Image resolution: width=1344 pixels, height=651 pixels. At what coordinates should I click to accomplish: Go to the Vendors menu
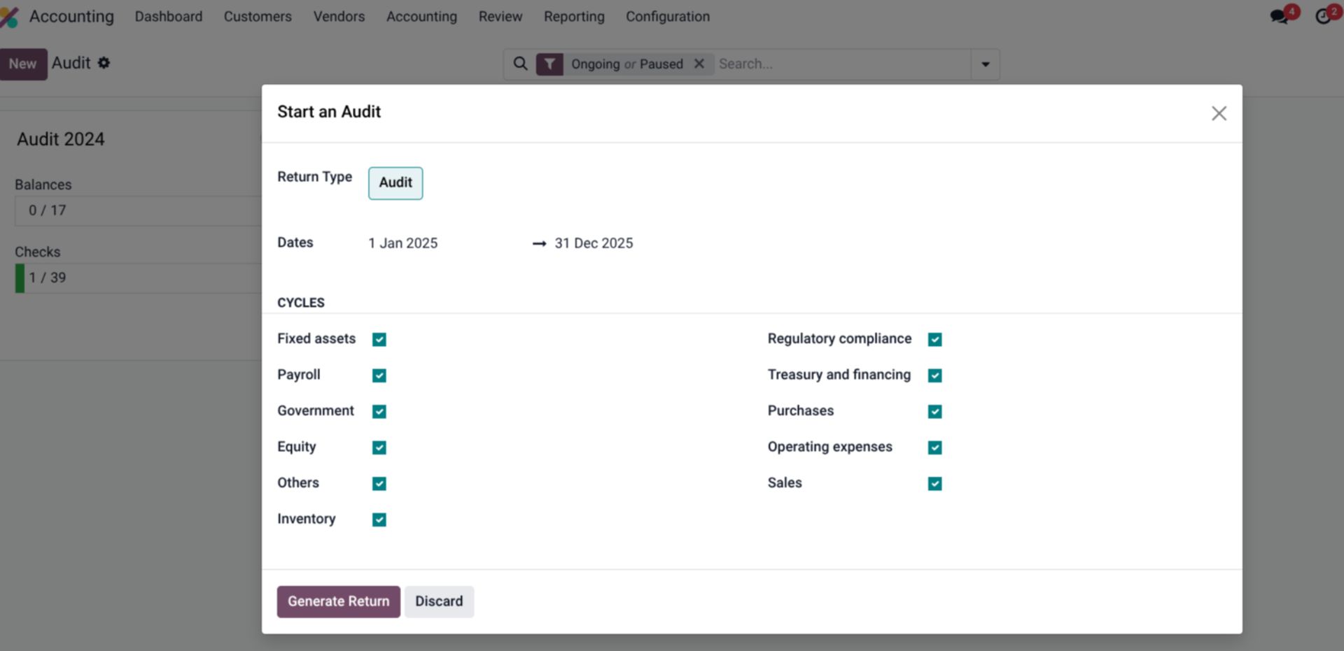[x=339, y=16]
